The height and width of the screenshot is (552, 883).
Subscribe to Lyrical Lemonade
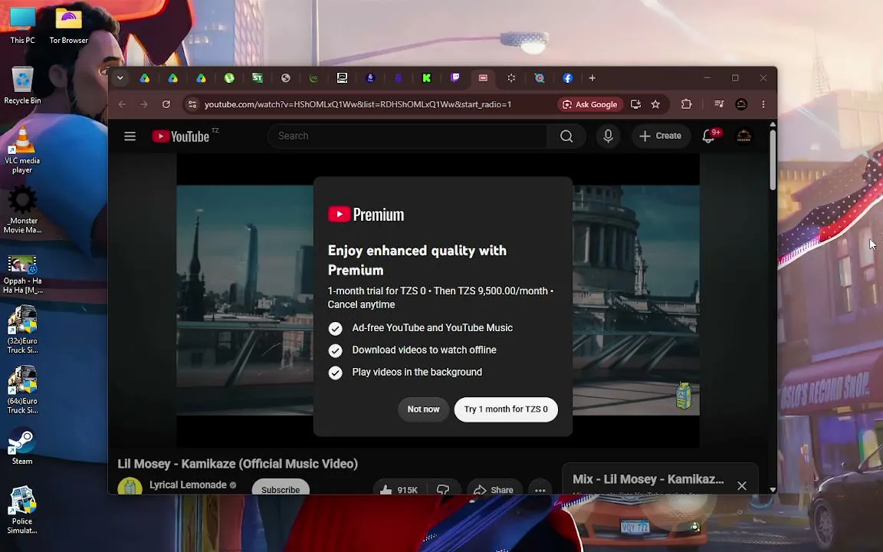[x=281, y=489]
